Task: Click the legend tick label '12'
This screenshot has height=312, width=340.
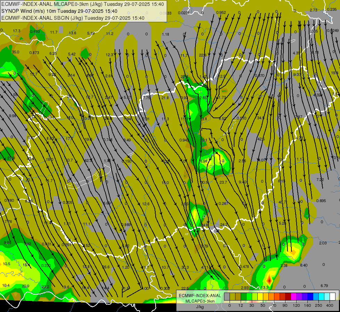Action: pos(241,305)
